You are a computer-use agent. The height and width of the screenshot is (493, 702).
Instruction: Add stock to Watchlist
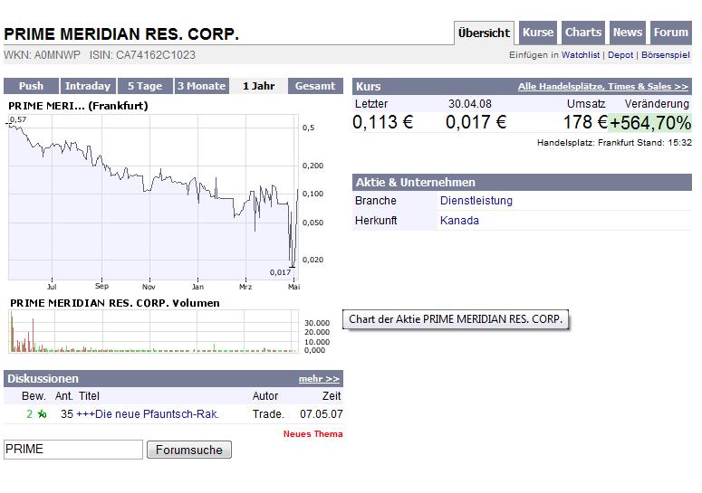tap(581, 55)
